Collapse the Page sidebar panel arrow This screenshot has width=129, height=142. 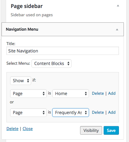[x=118, y=6]
